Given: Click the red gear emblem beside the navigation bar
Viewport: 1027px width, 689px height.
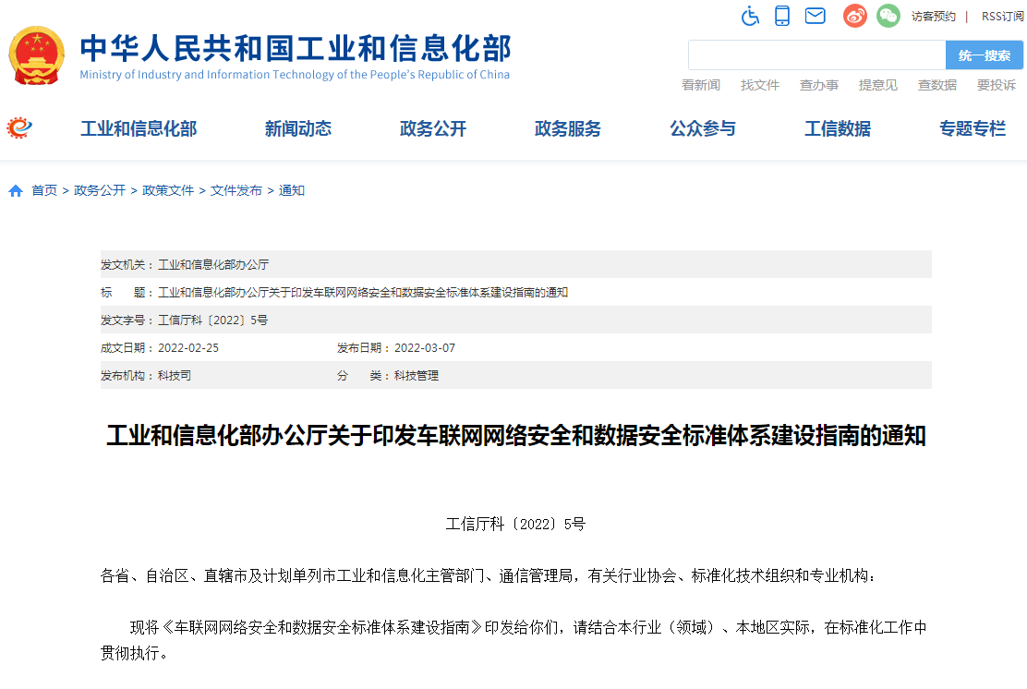Looking at the screenshot, I should [x=20, y=128].
